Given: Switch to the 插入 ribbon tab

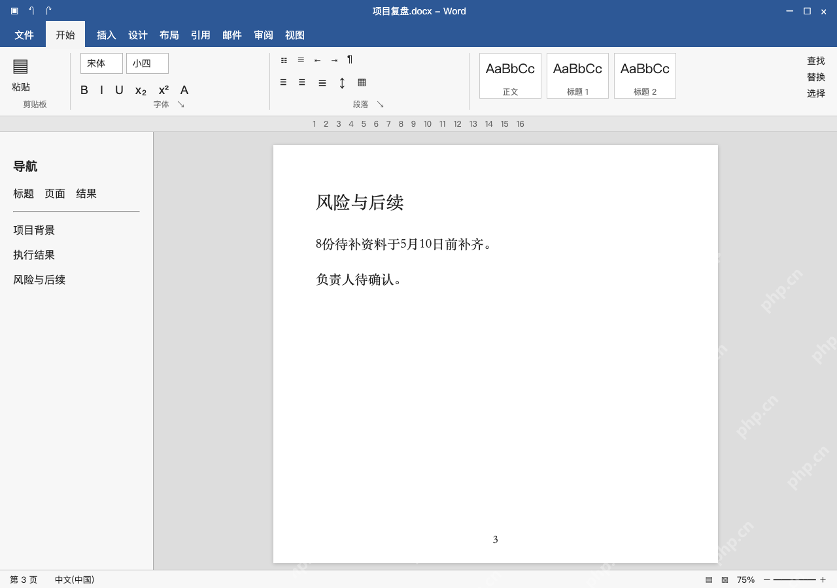Looking at the screenshot, I should click(107, 35).
